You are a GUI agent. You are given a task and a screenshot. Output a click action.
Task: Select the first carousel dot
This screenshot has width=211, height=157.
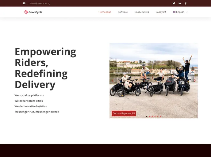147,116
